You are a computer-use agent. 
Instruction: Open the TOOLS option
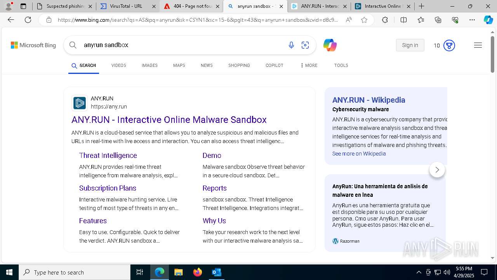(x=341, y=65)
